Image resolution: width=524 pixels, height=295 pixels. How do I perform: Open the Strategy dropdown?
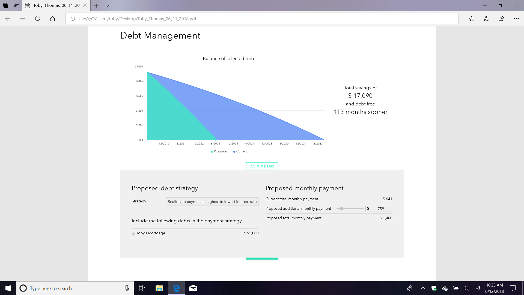coord(212,202)
